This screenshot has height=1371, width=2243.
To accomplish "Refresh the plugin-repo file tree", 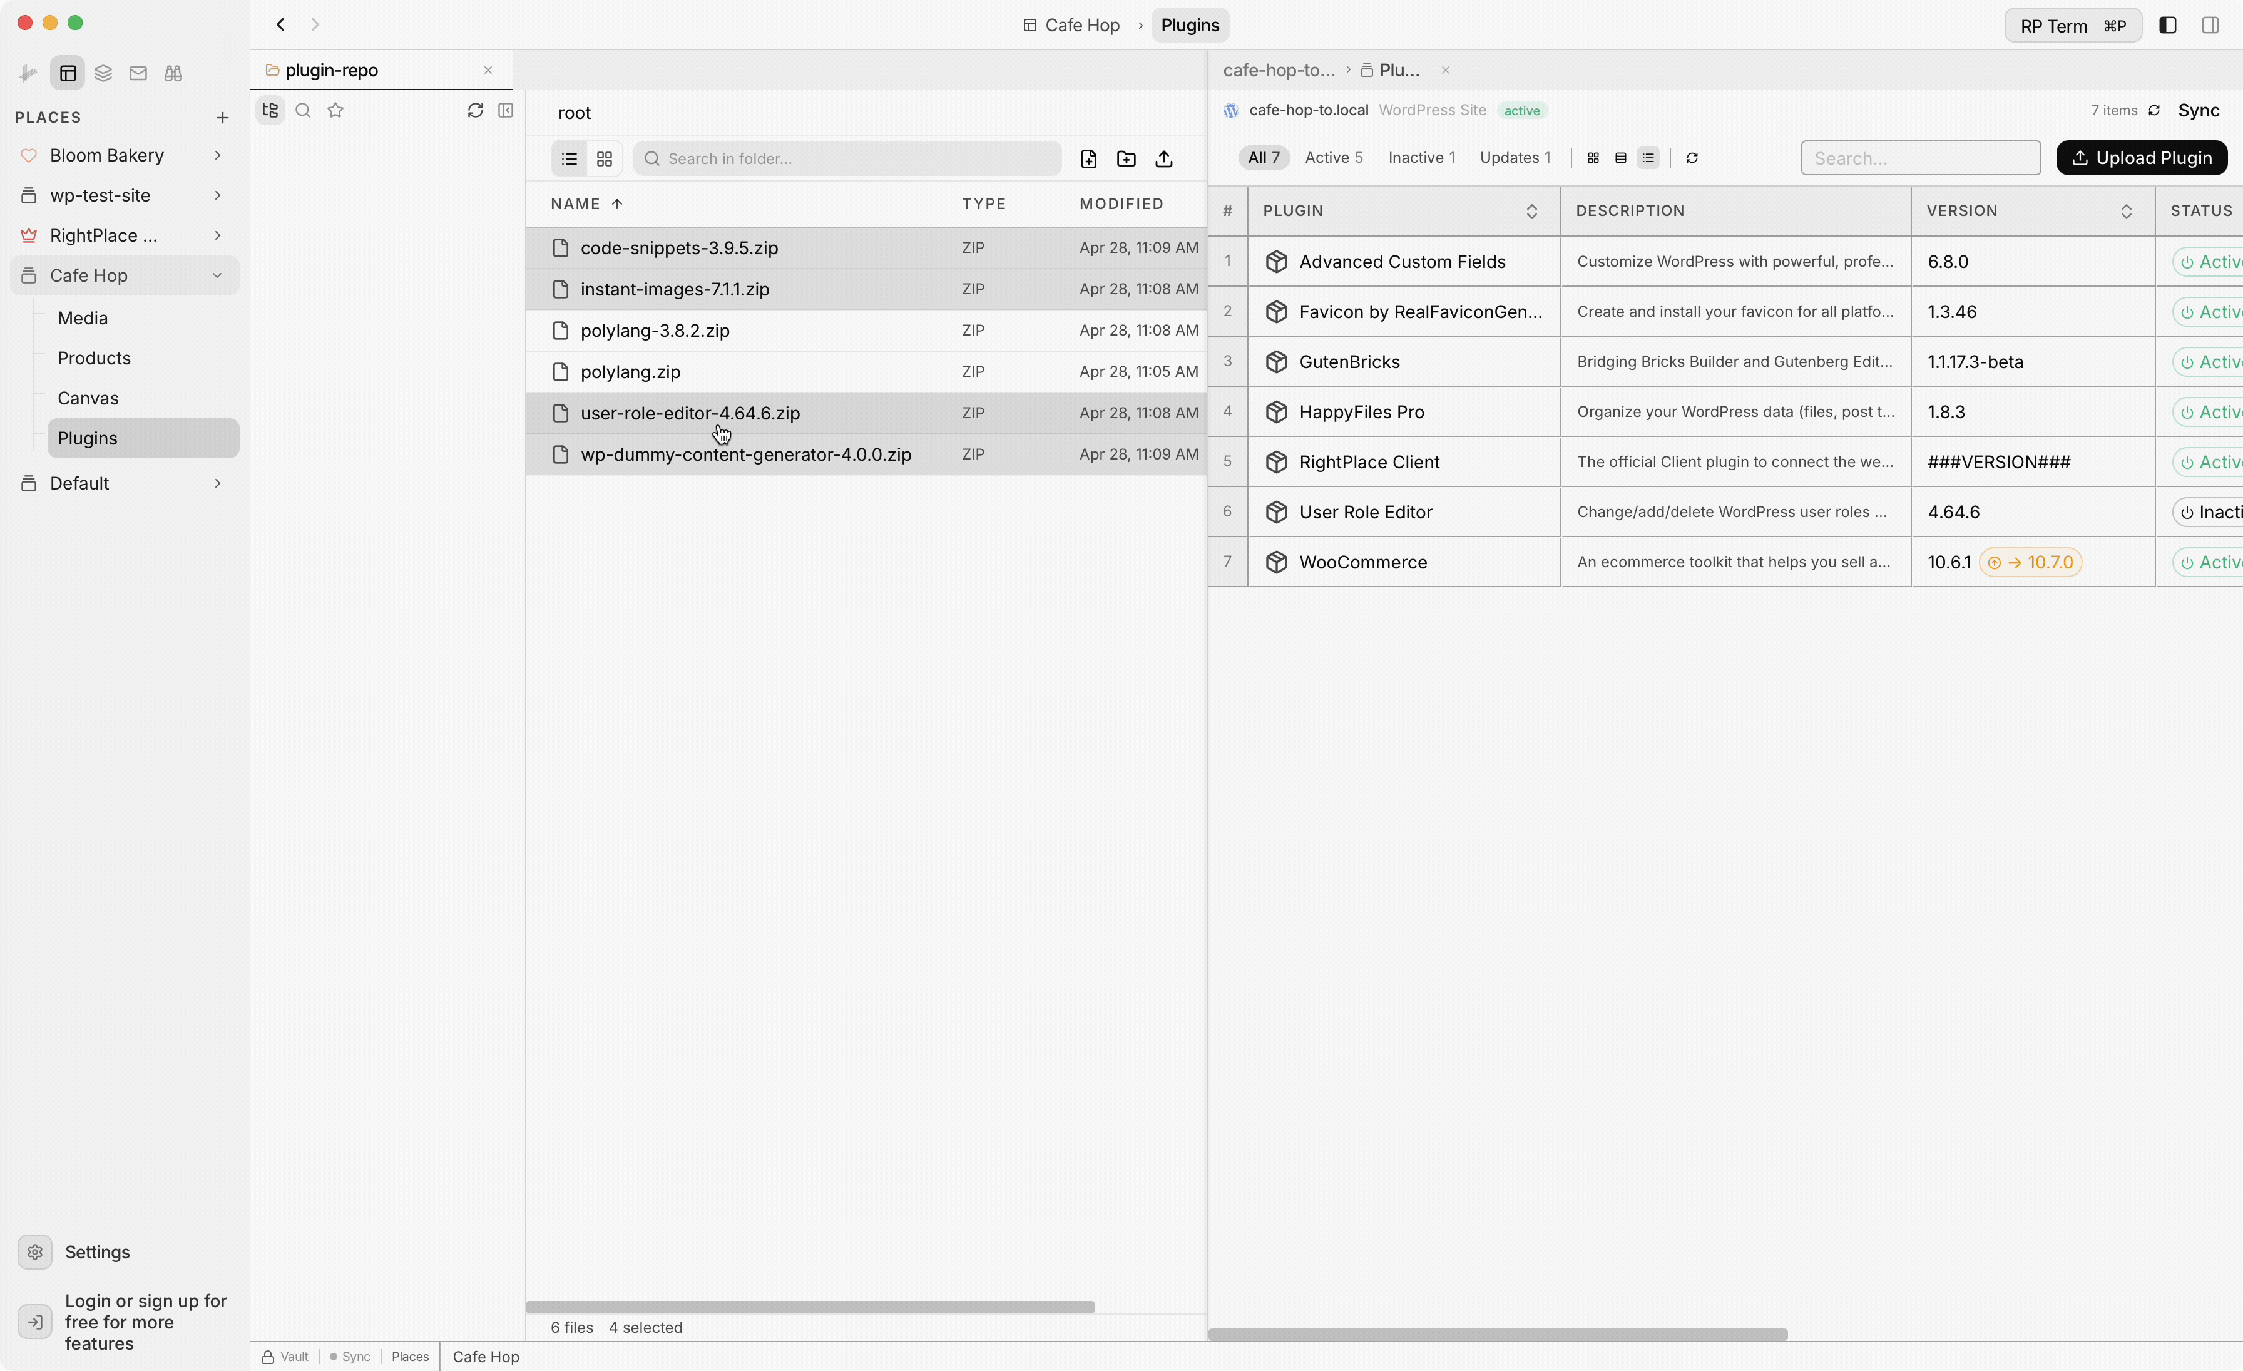I will (475, 110).
